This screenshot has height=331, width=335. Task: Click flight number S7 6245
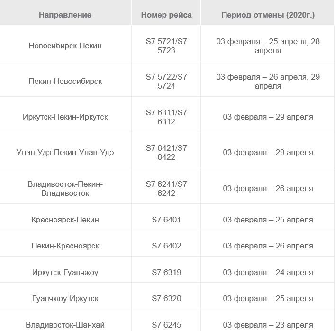[166, 325]
